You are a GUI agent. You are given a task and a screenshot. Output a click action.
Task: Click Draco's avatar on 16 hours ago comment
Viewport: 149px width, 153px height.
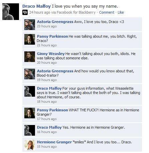pyautogui.click(x=30, y=130)
